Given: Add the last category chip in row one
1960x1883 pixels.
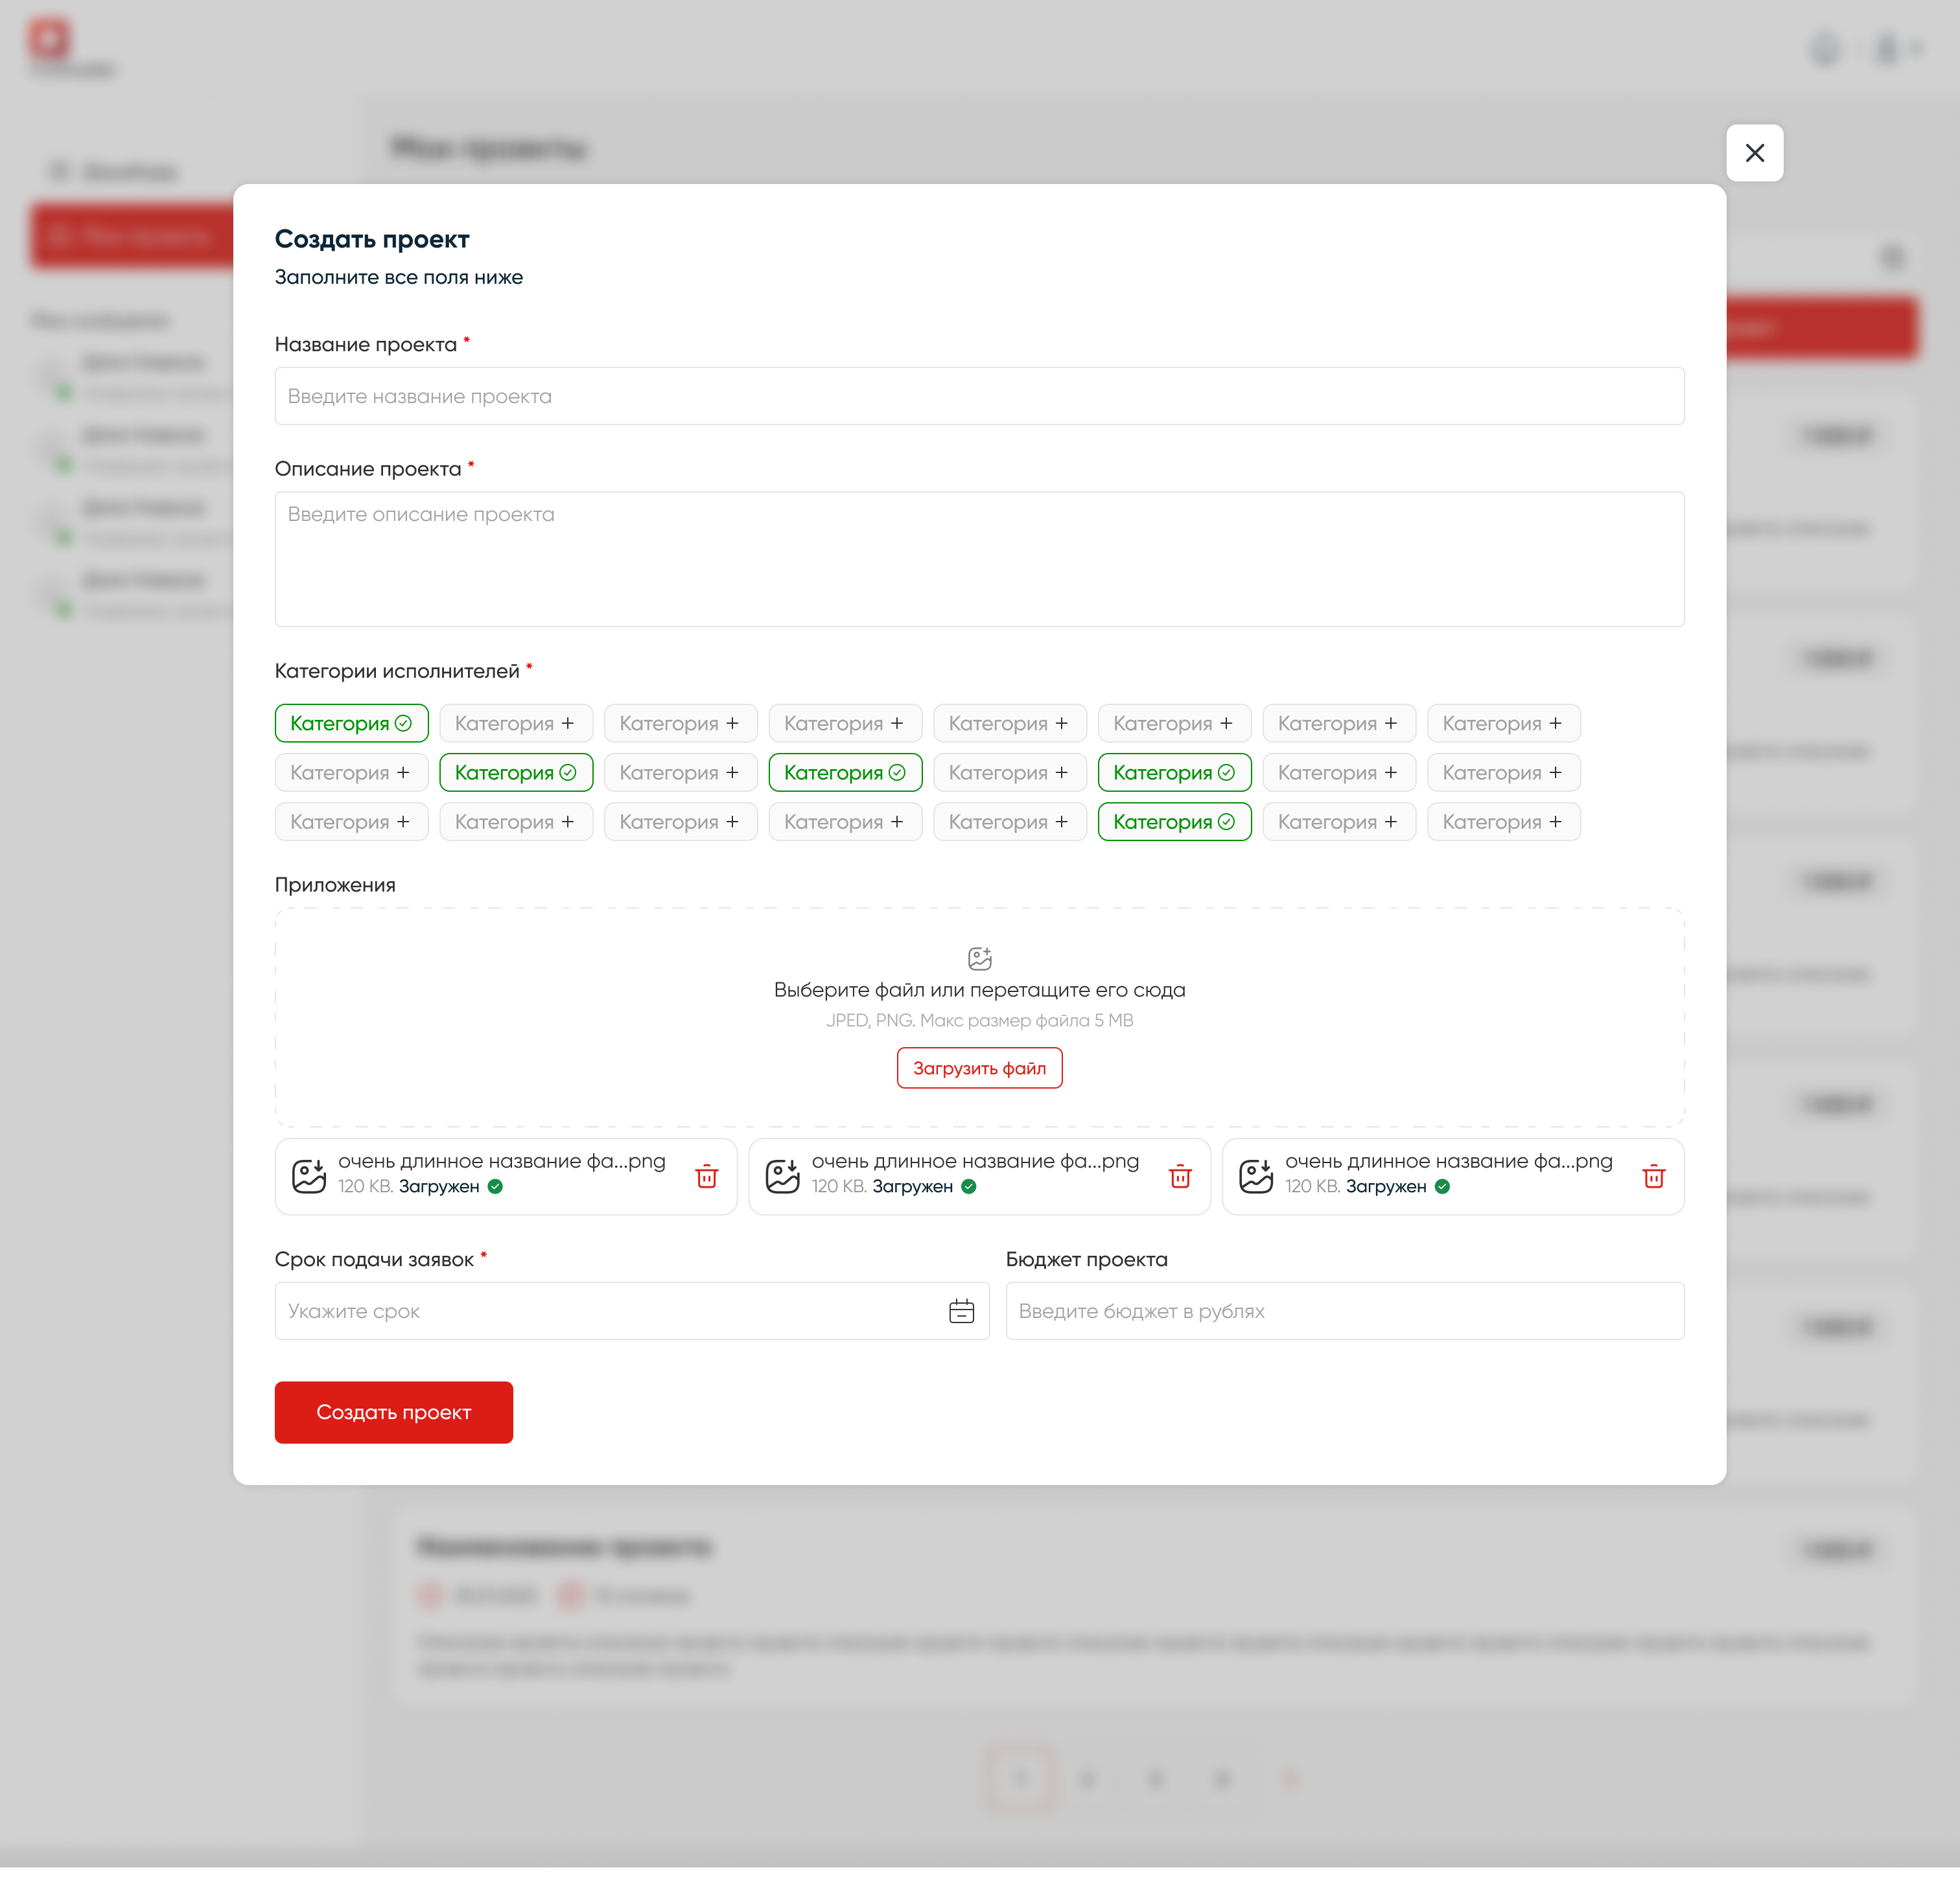Looking at the screenshot, I should [1503, 722].
